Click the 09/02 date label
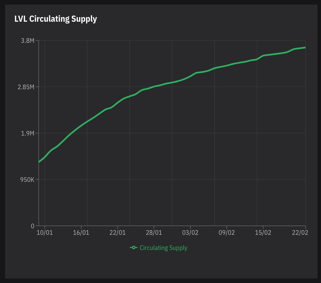This screenshot has height=283, width=321. click(227, 233)
